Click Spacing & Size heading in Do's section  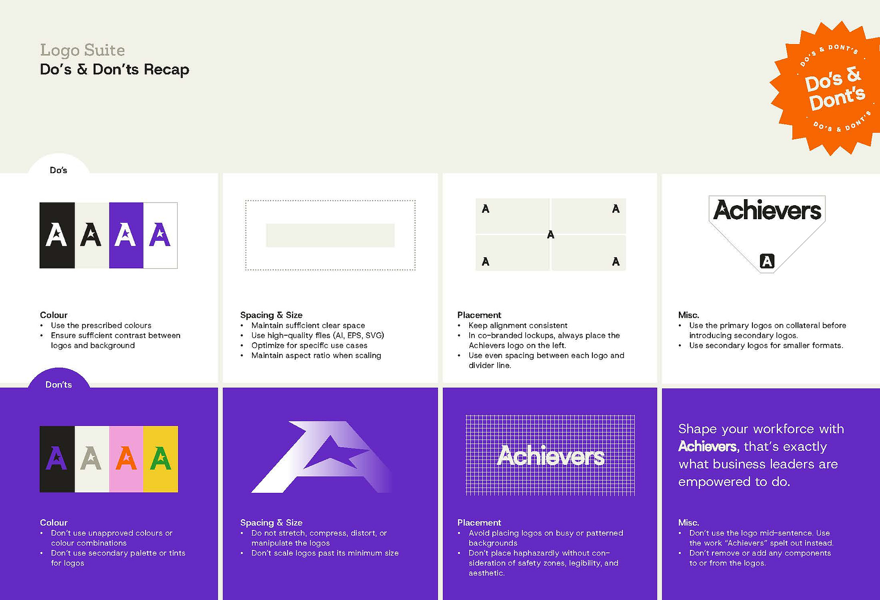271,315
